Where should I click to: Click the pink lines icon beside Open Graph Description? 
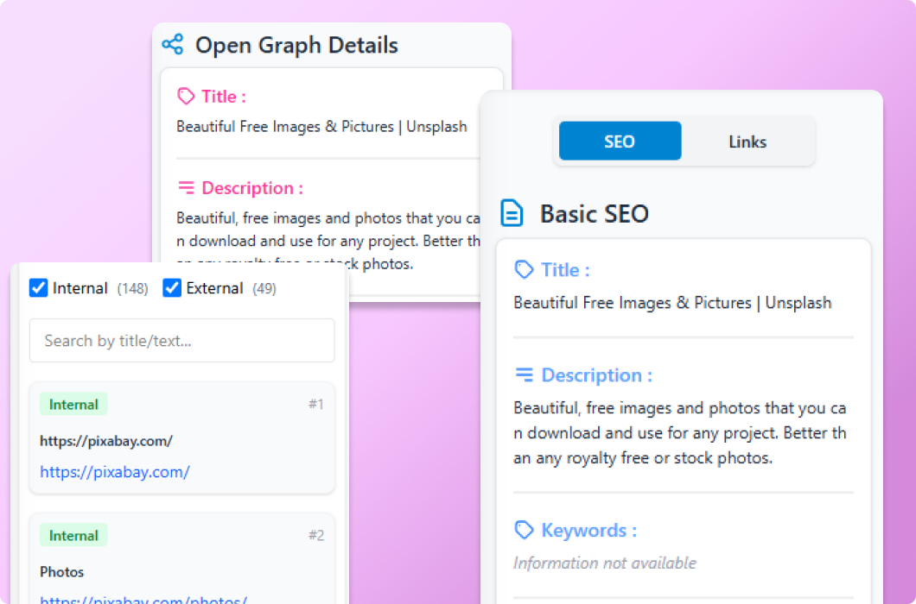pyautogui.click(x=186, y=187)
